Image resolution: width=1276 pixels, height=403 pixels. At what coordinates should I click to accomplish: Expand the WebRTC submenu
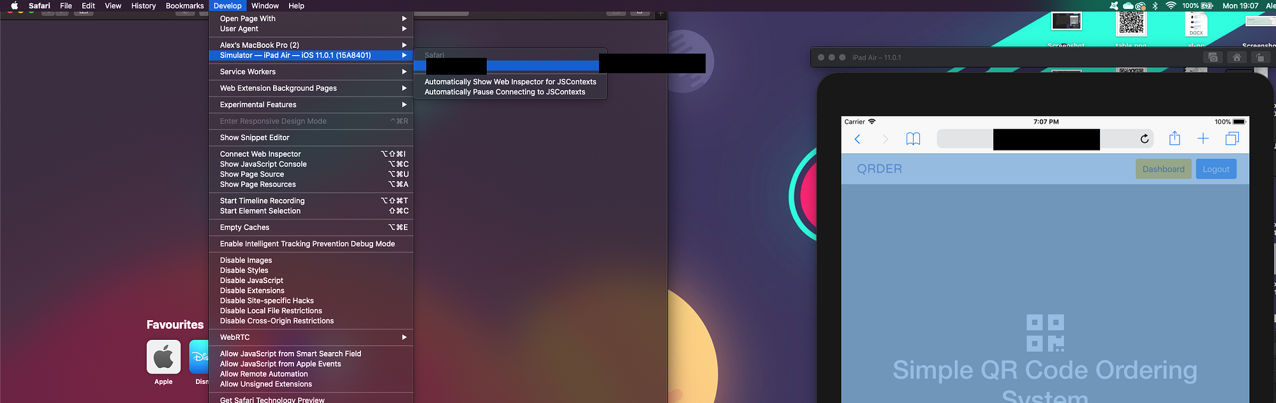tap(311, 337)
